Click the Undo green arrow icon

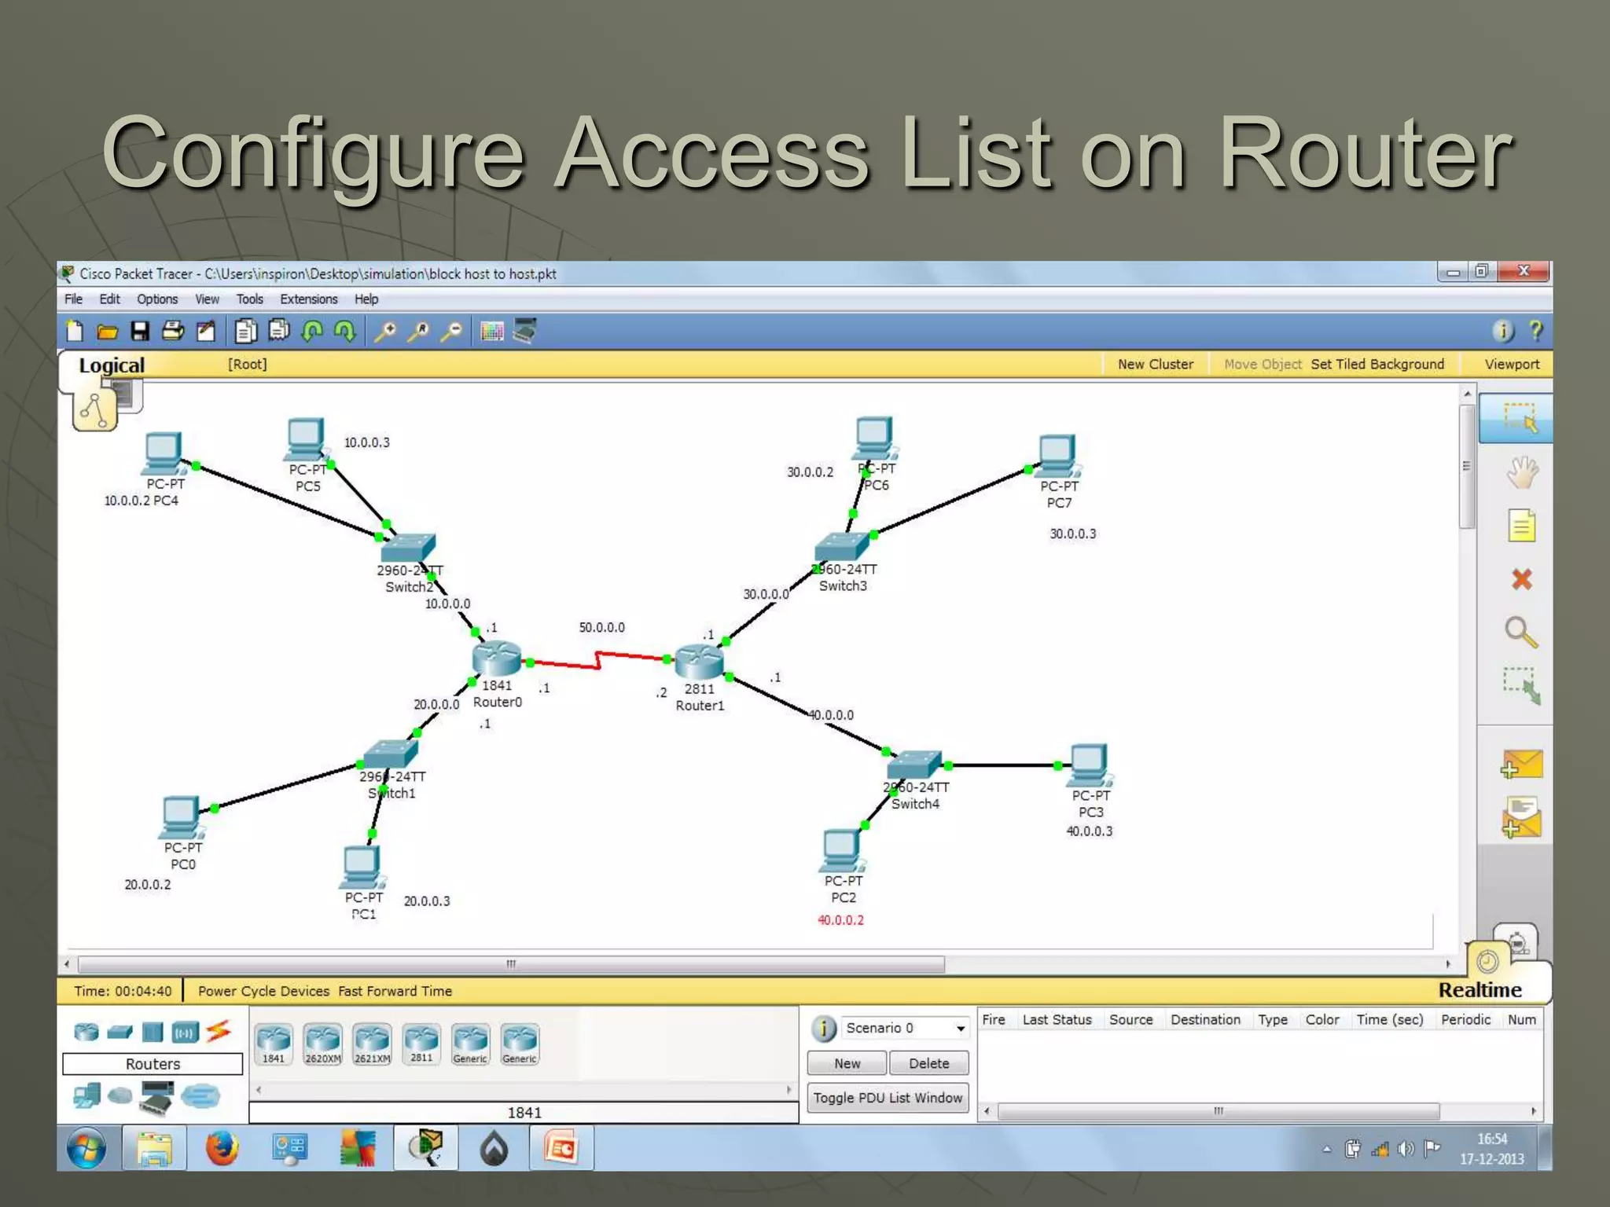pos(312,332)
